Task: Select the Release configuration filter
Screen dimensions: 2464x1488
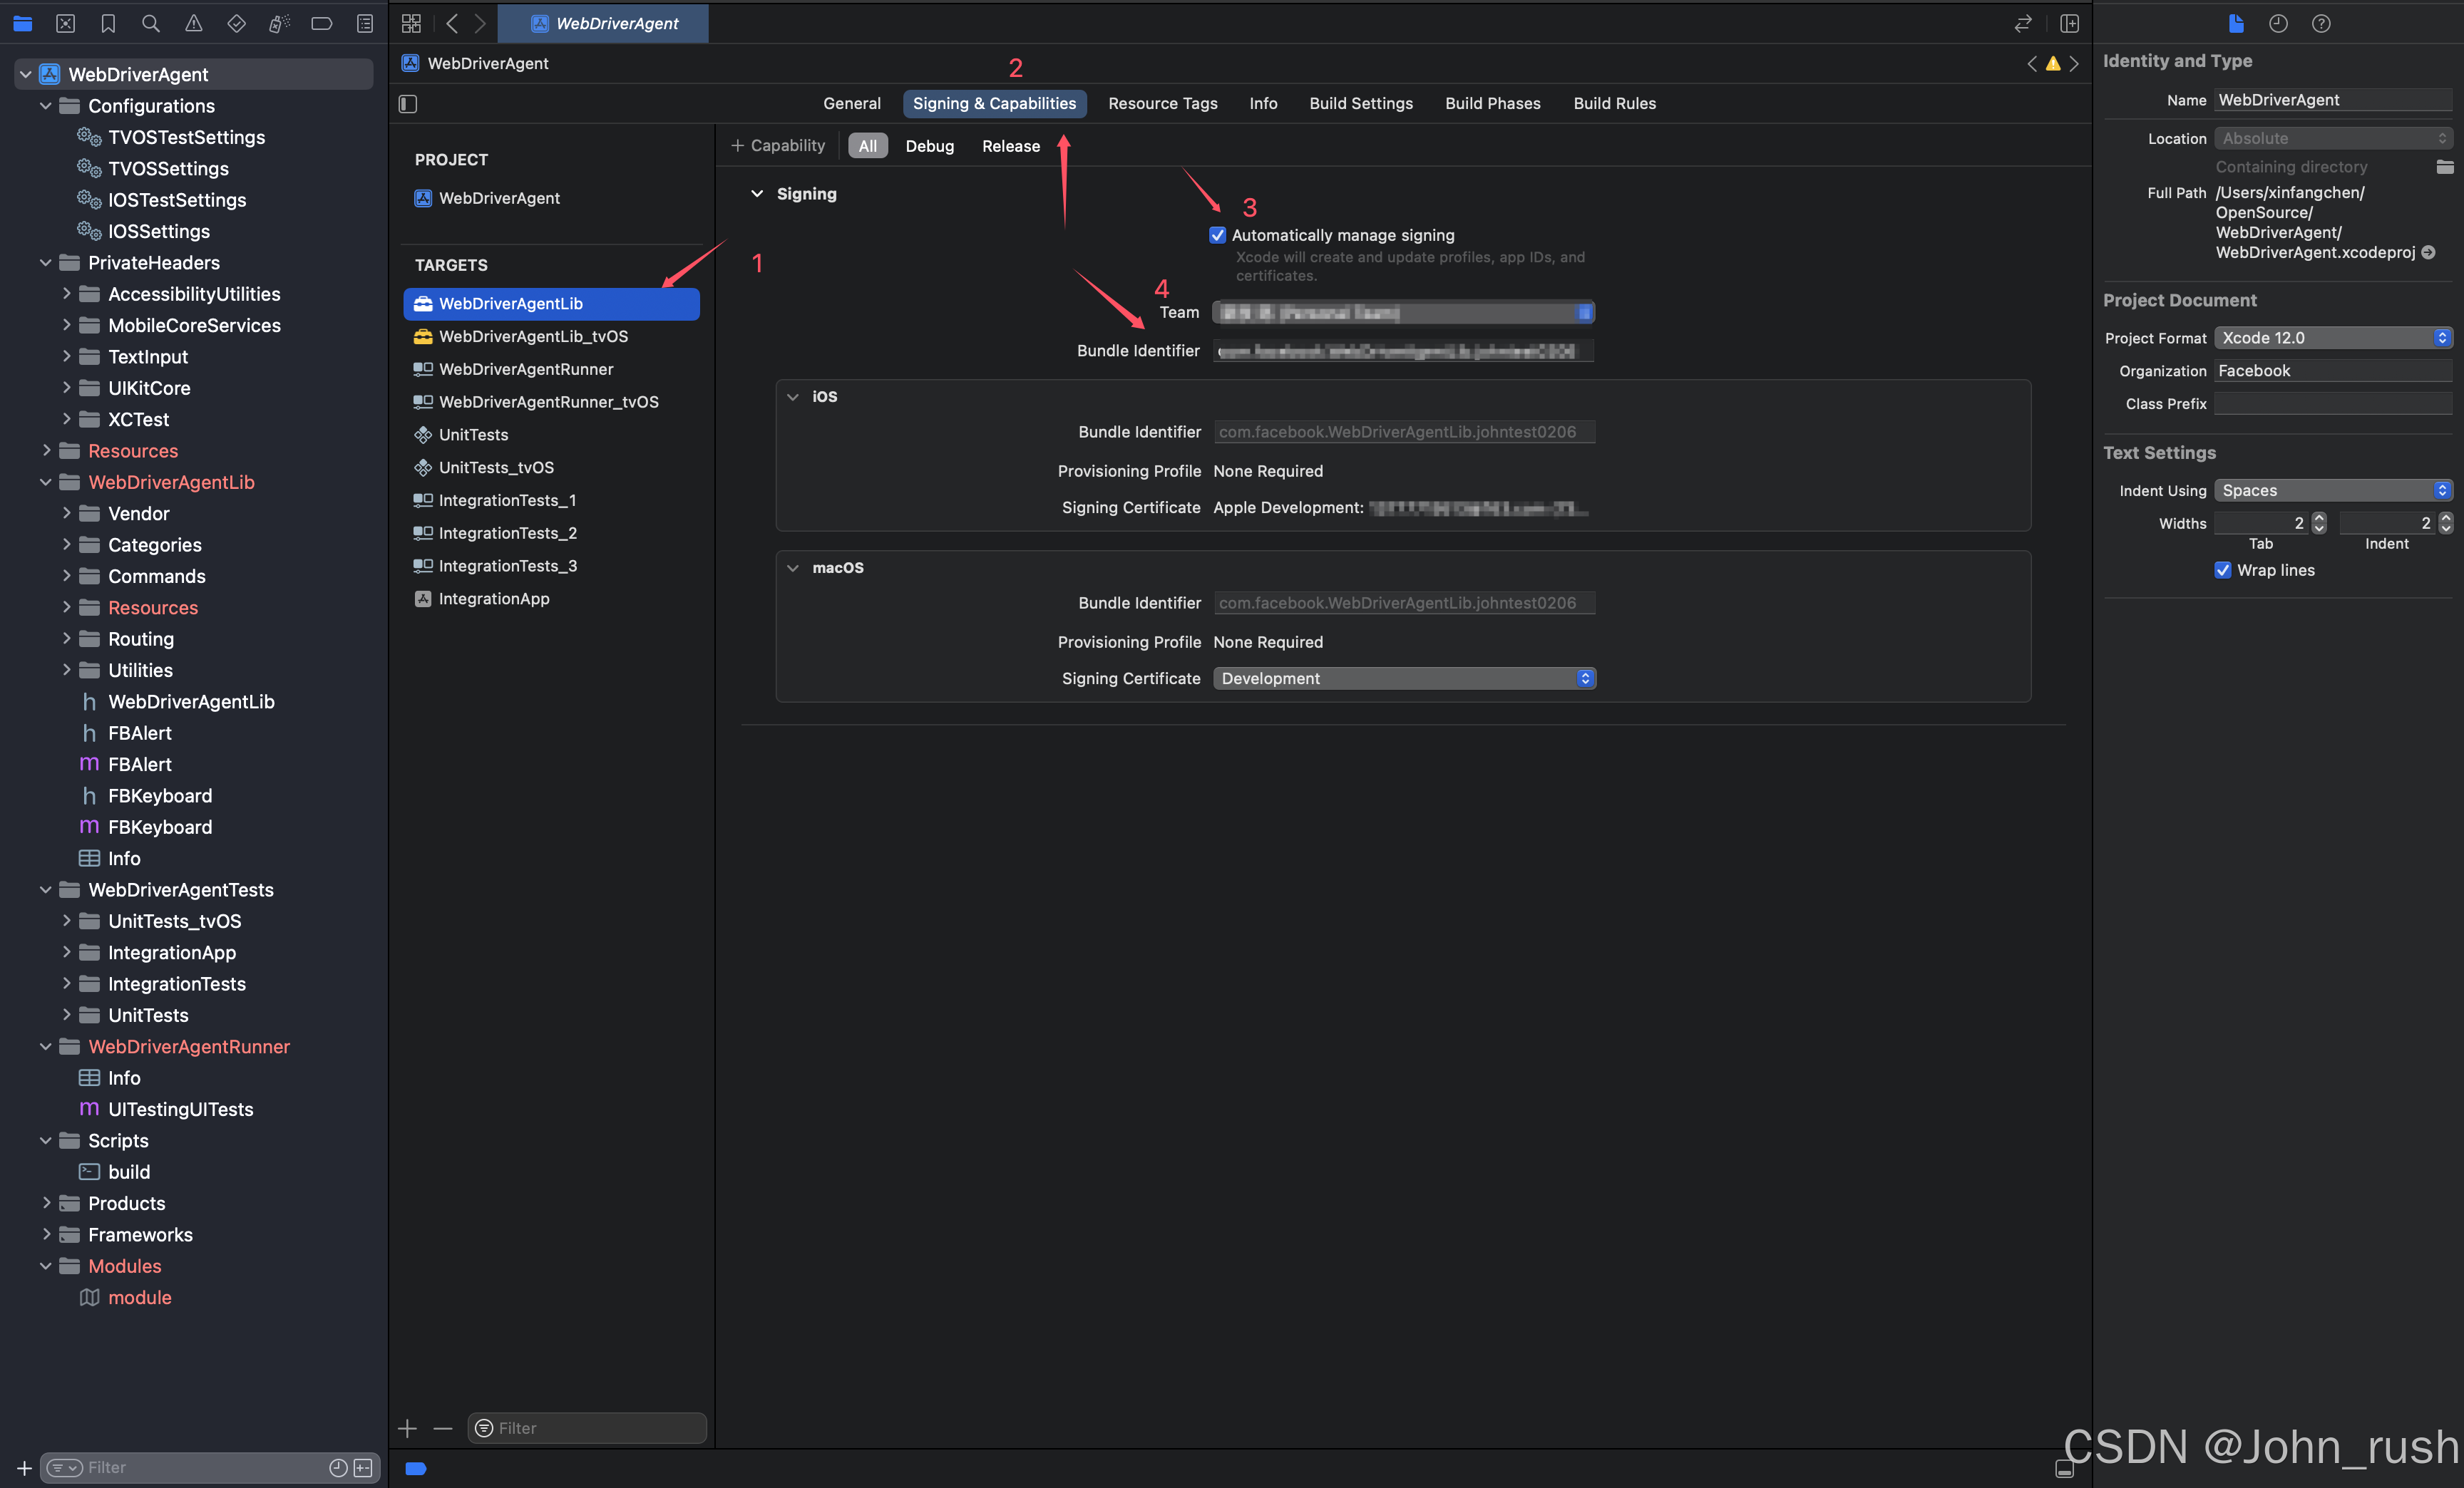Action: point(1011,146)
